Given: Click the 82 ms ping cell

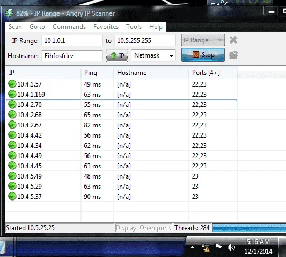Looking at the screenshot, I should 92,125.
